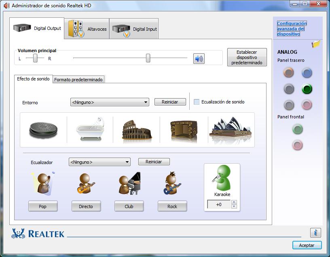Open Configuración avanzada del dispositivo link
The image size is (330, 257).
click(x=292, y=29)
